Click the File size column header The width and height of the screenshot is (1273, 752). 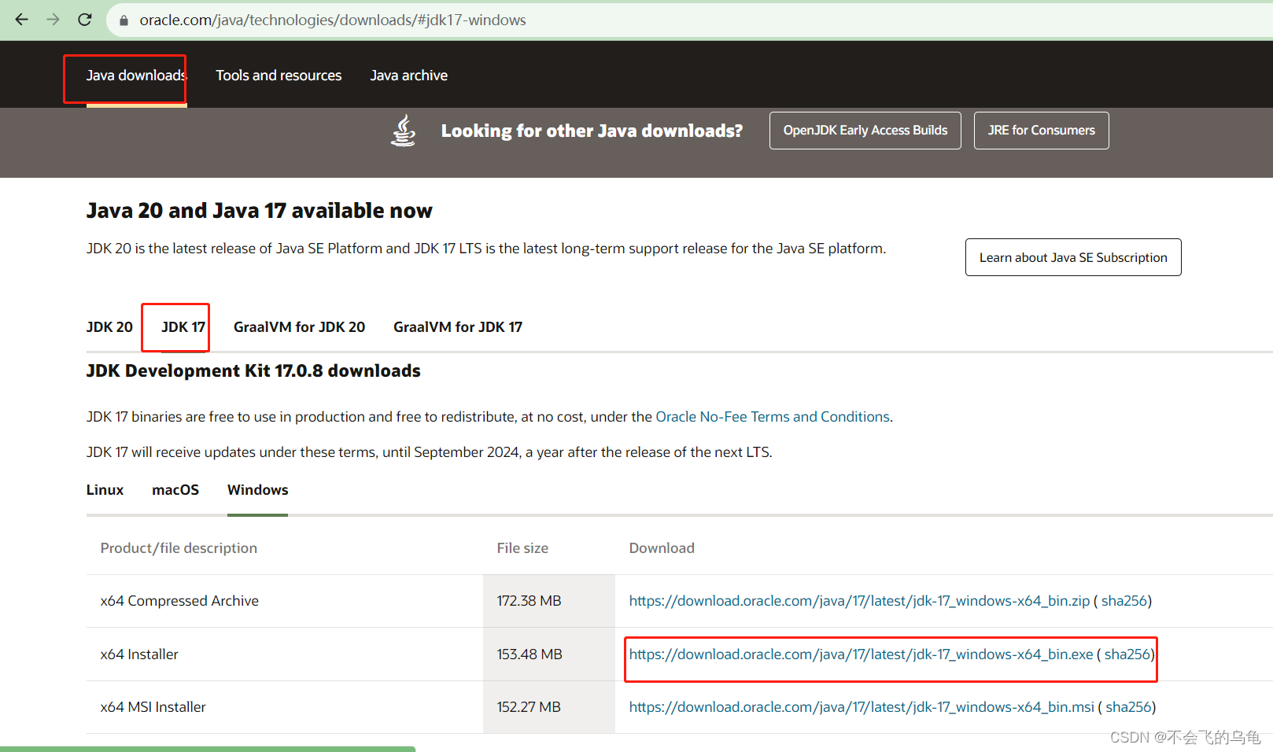[522, 548]
